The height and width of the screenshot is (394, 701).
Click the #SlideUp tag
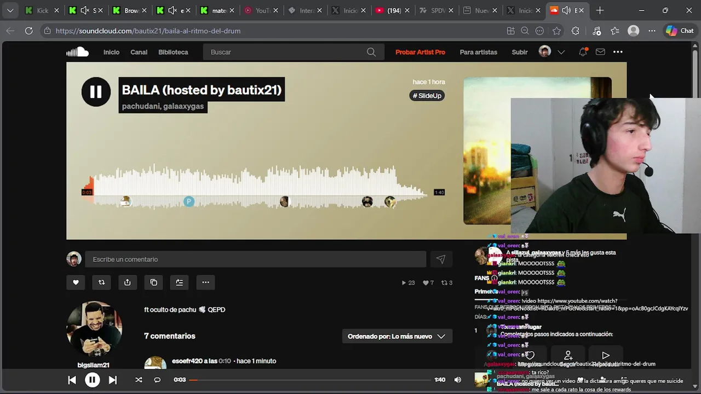427,96
